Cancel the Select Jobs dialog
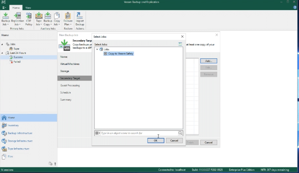 tap(174, 140)
